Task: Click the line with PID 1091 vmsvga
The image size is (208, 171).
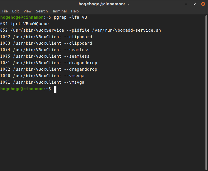Action: point(42,82)
